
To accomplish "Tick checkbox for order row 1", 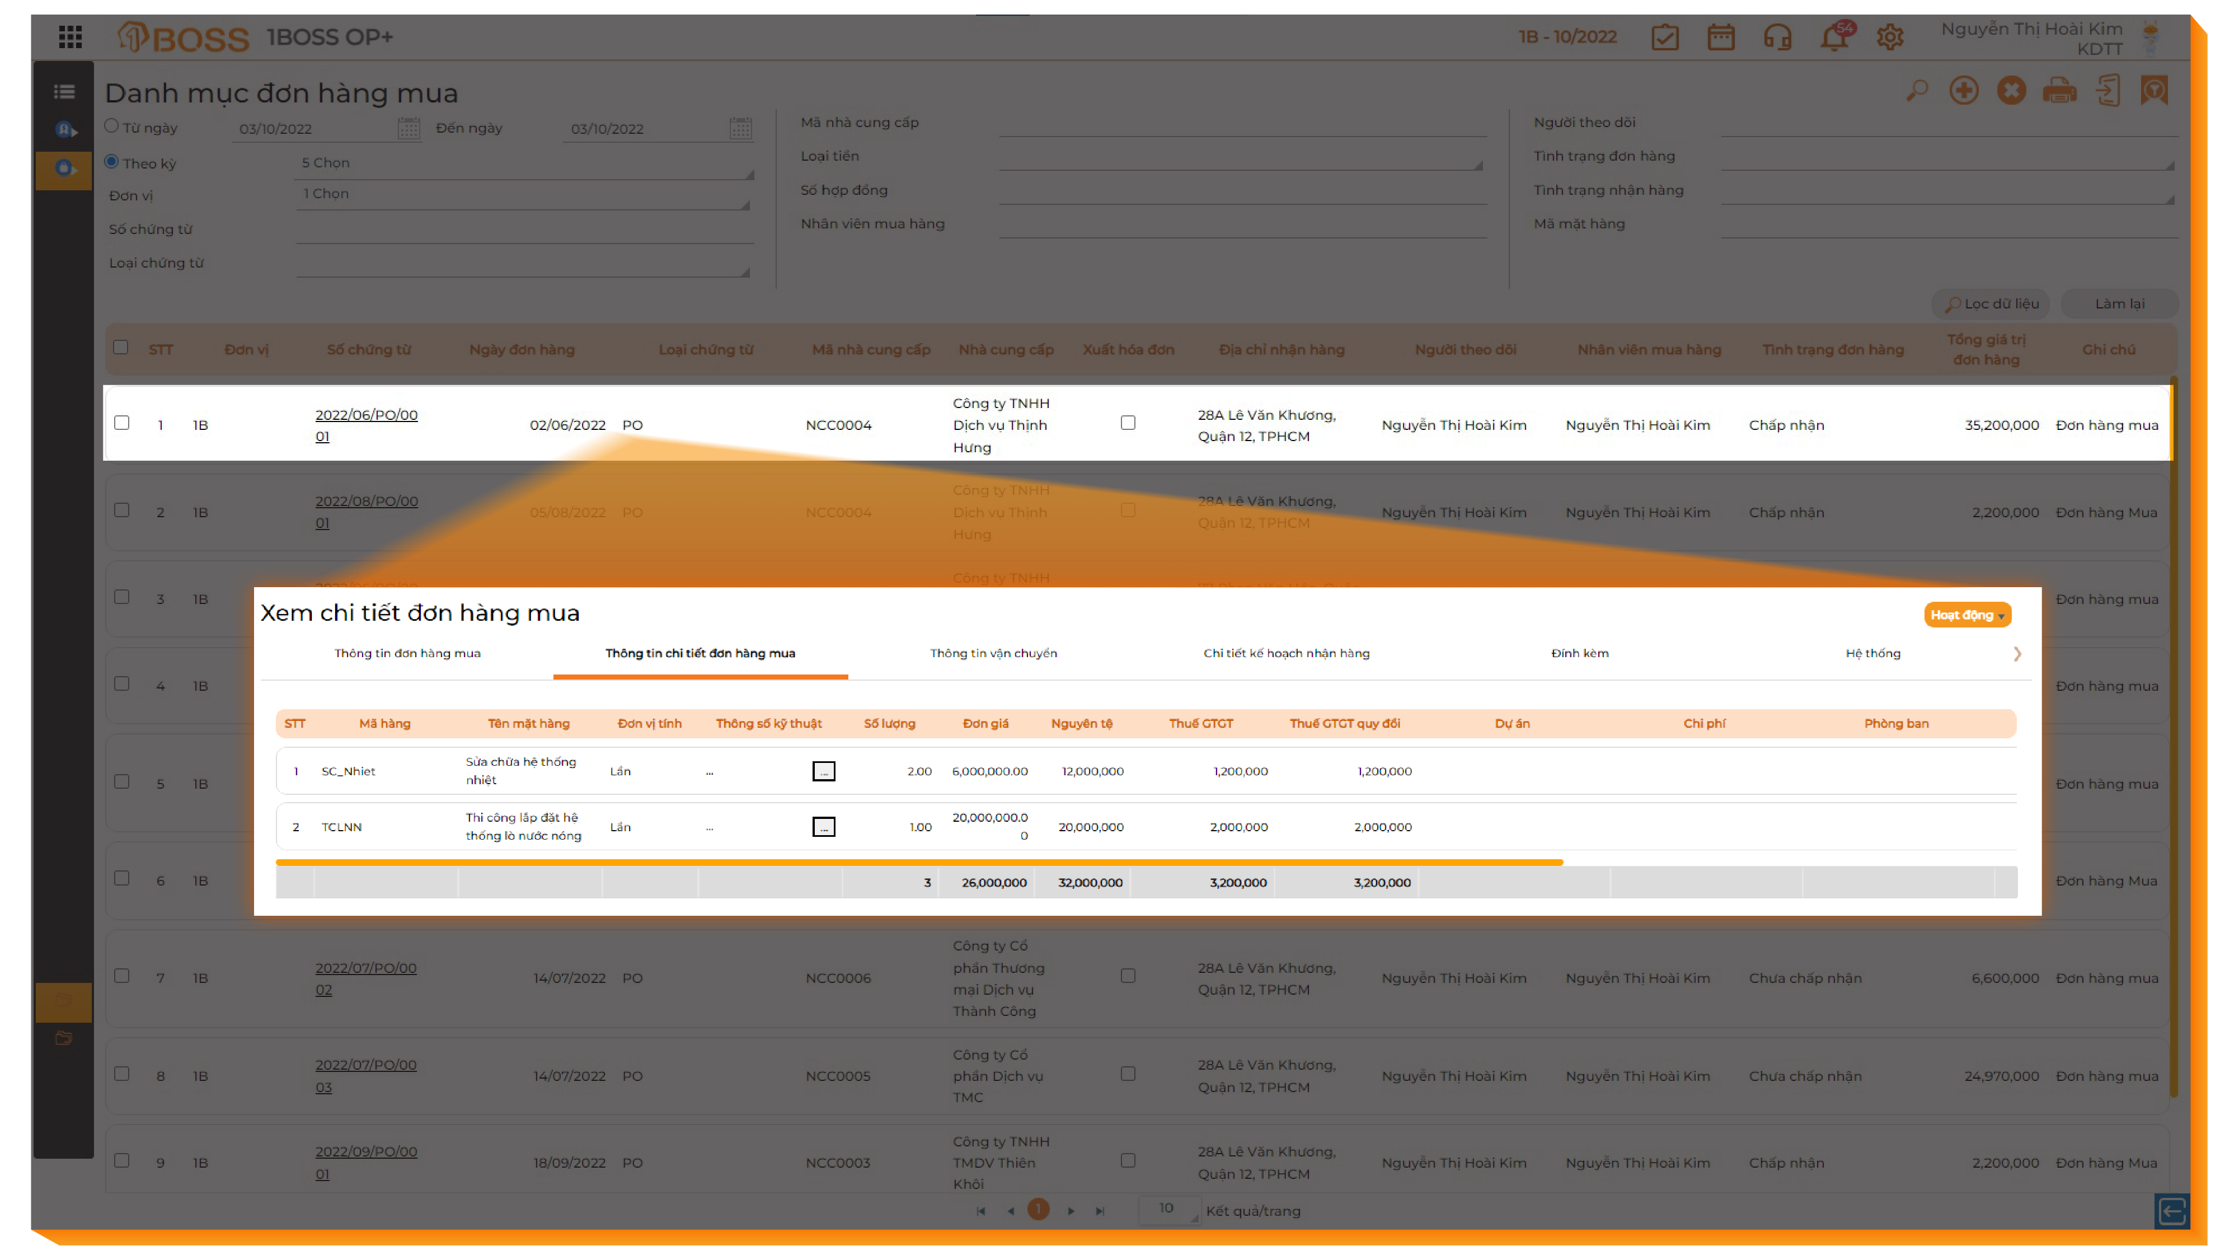I will tap(121, 423).
